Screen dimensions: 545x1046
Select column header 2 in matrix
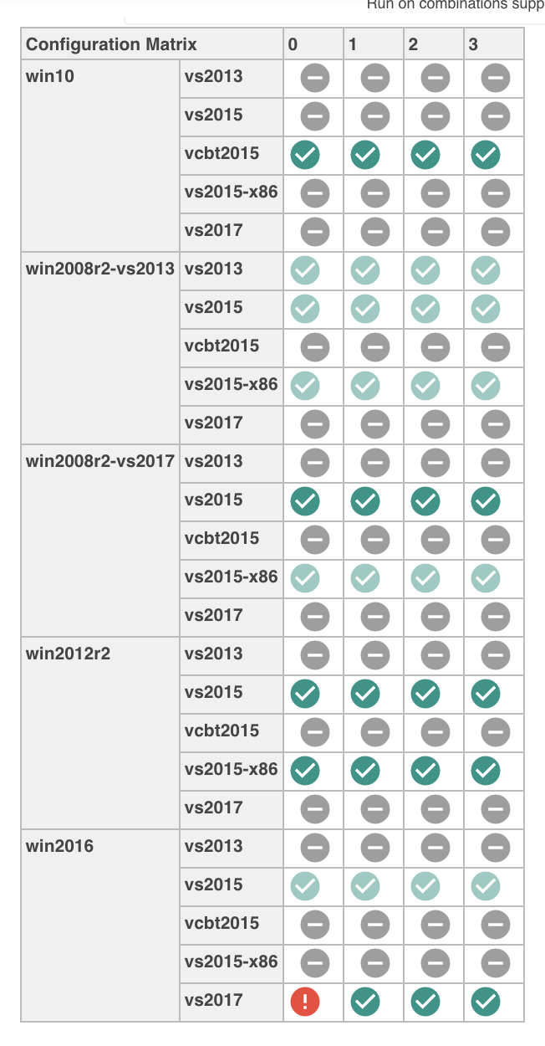click(x=413, y=44)
